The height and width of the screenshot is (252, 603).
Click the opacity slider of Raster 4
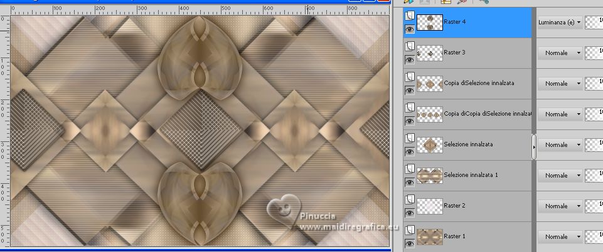click(594, 23)
